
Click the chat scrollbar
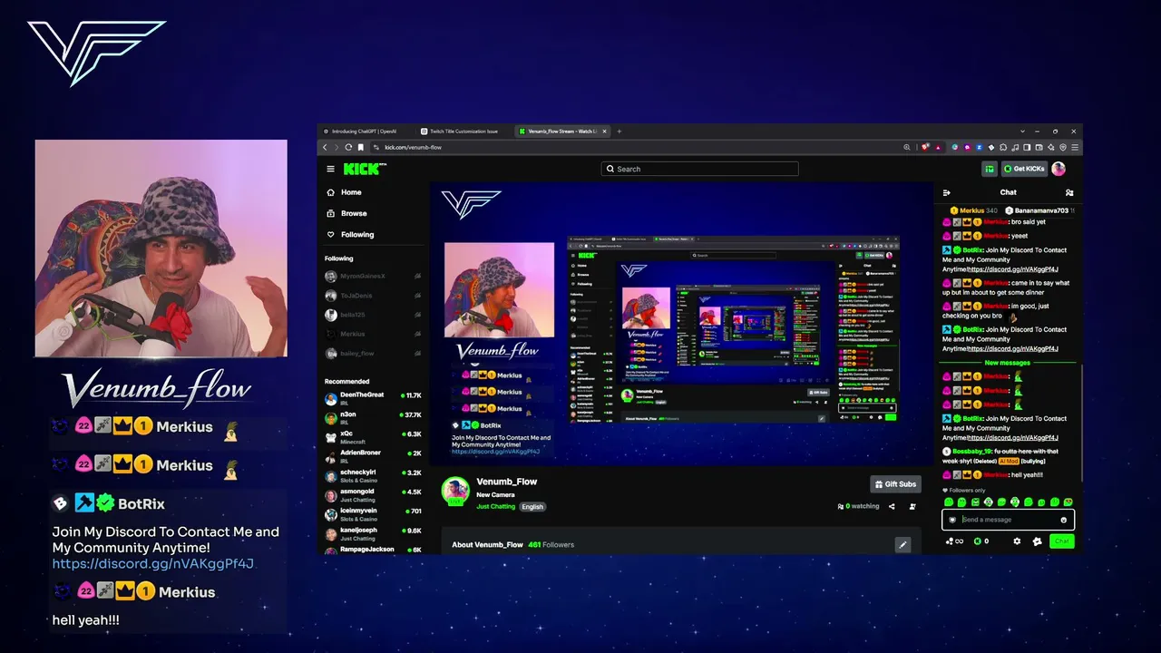coord(1080,422)
